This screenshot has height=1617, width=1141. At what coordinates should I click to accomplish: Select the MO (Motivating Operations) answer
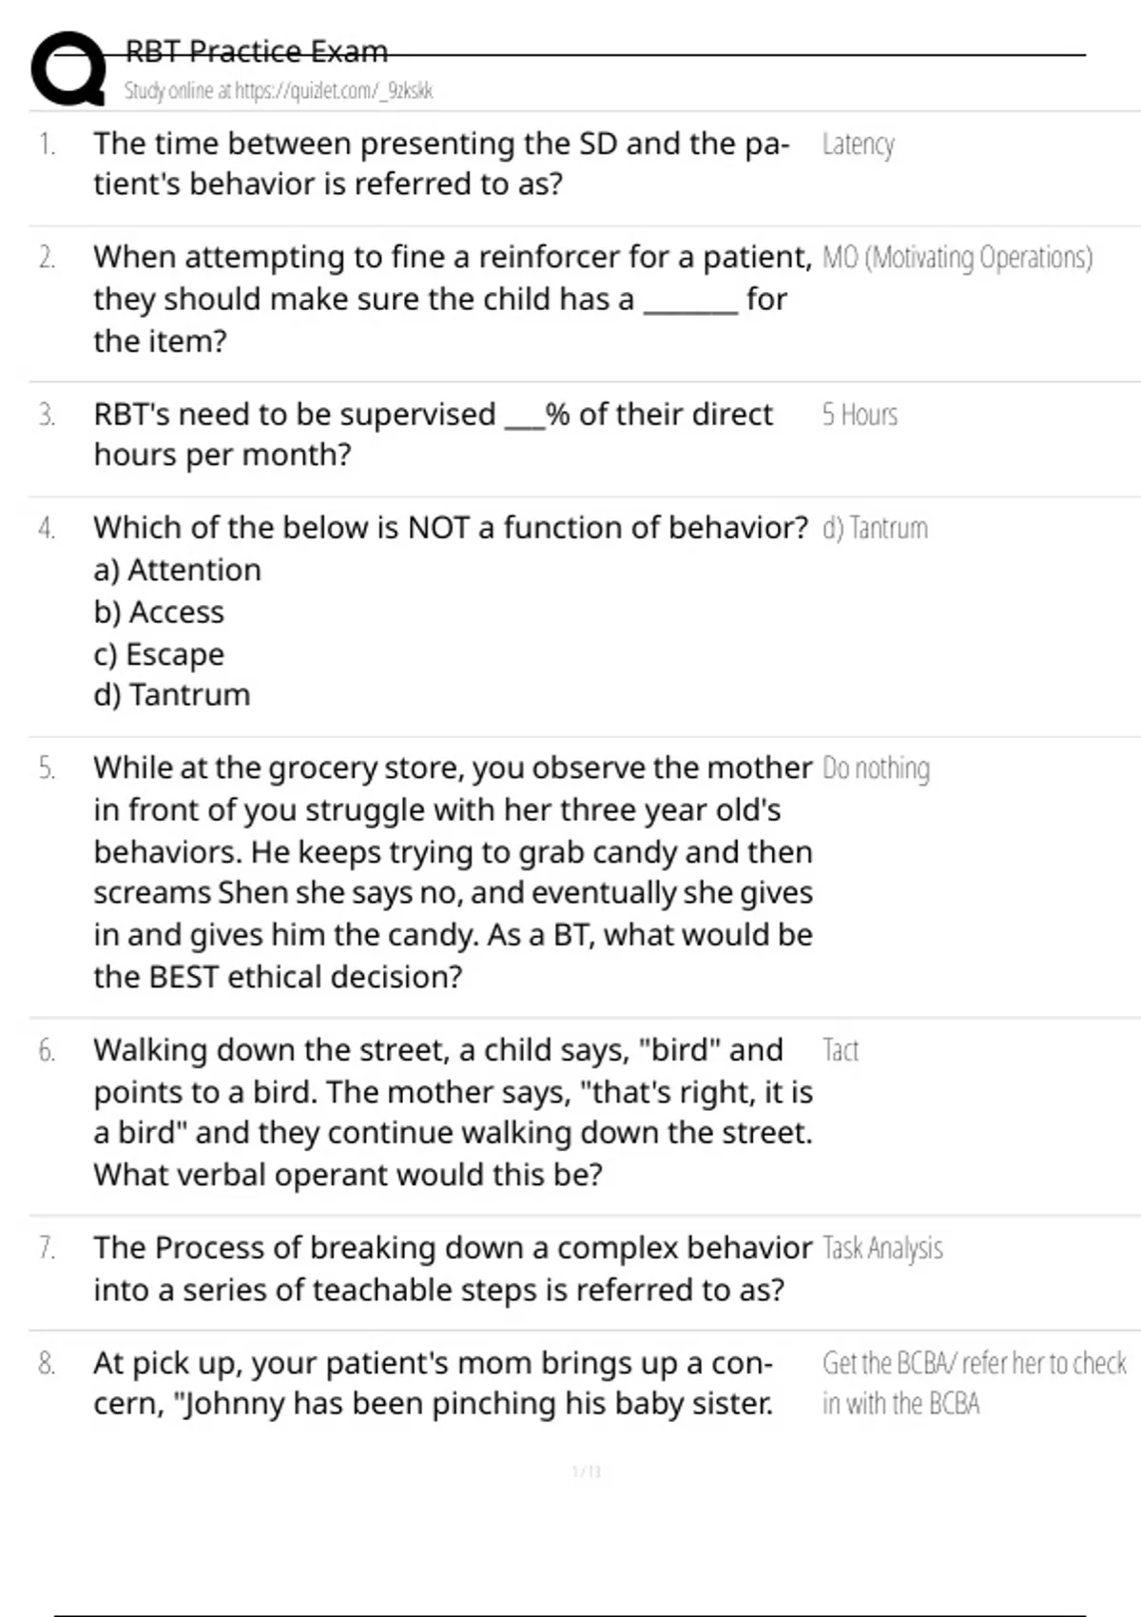[957, 258]
